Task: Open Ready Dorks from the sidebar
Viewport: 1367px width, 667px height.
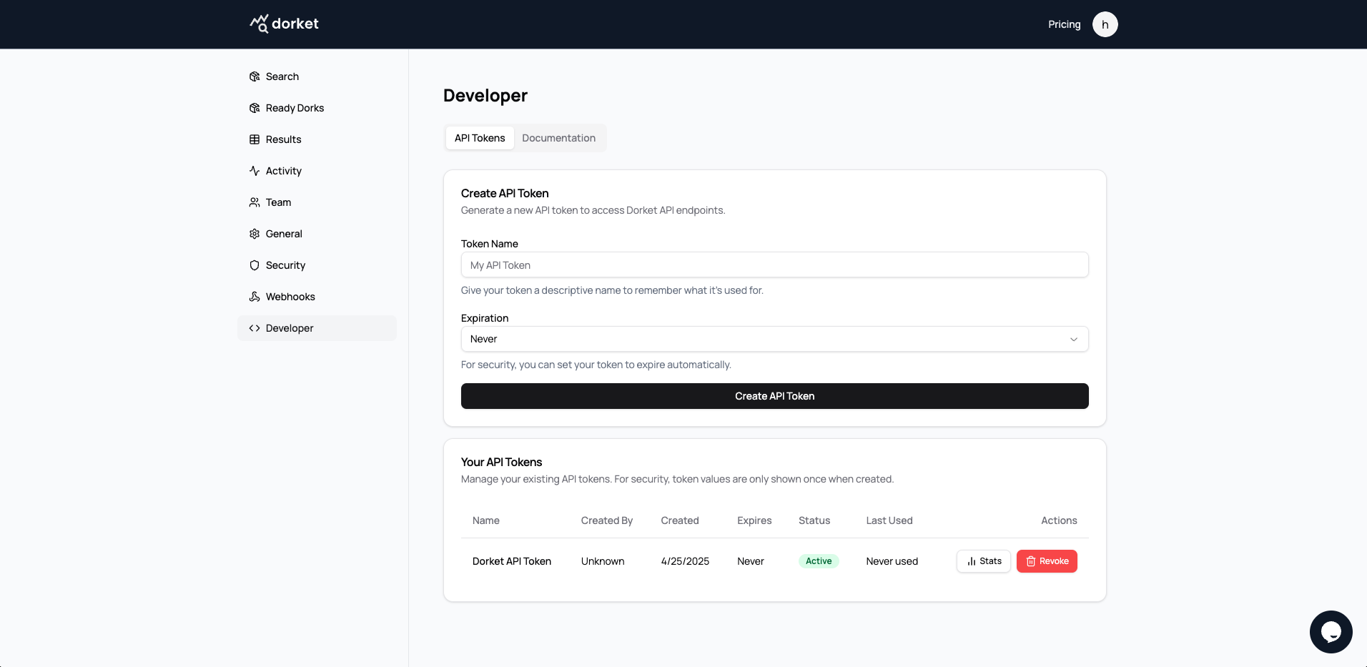Action: click(317, 108)
